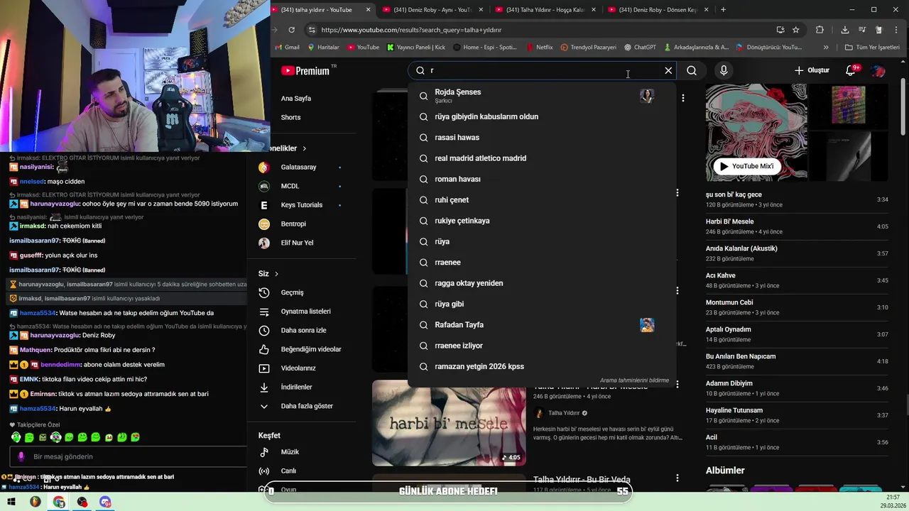Open Windows Start menu
The width and height of the screenshot is (909, 511).
pos(11,502)
